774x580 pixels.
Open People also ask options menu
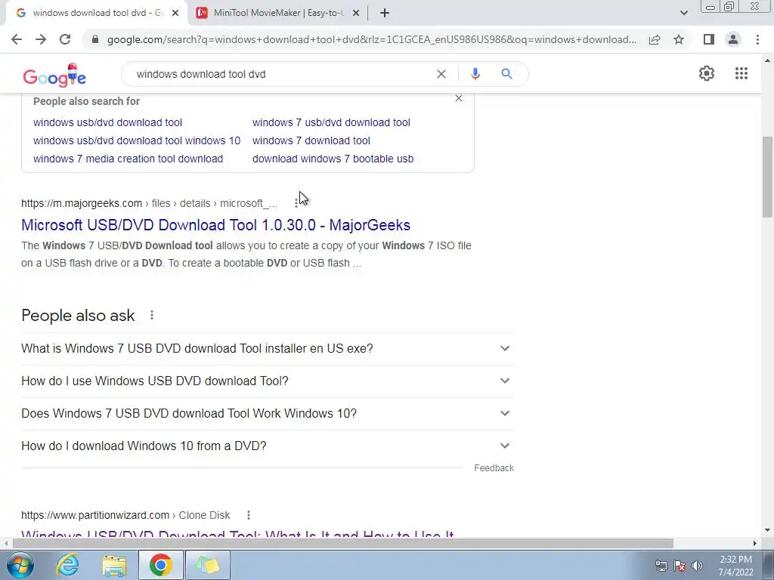151,315
